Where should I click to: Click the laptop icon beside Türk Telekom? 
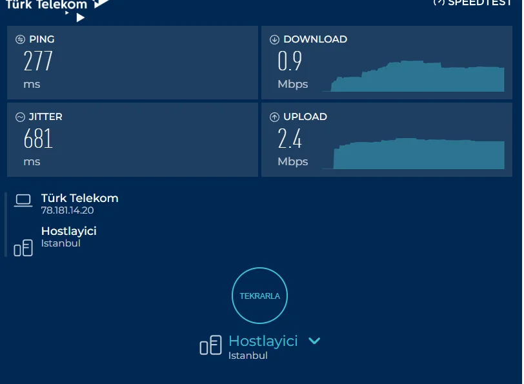(x=23, y=201)
